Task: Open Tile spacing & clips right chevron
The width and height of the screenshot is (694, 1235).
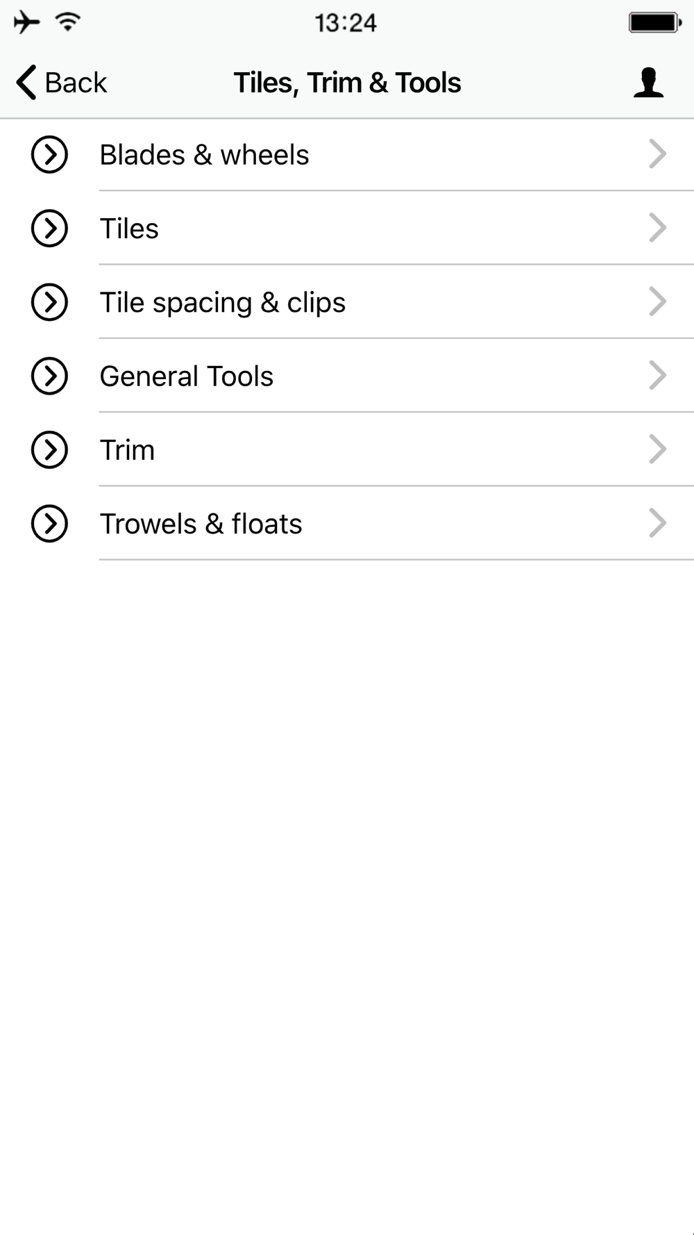Action: click(657, 302)
